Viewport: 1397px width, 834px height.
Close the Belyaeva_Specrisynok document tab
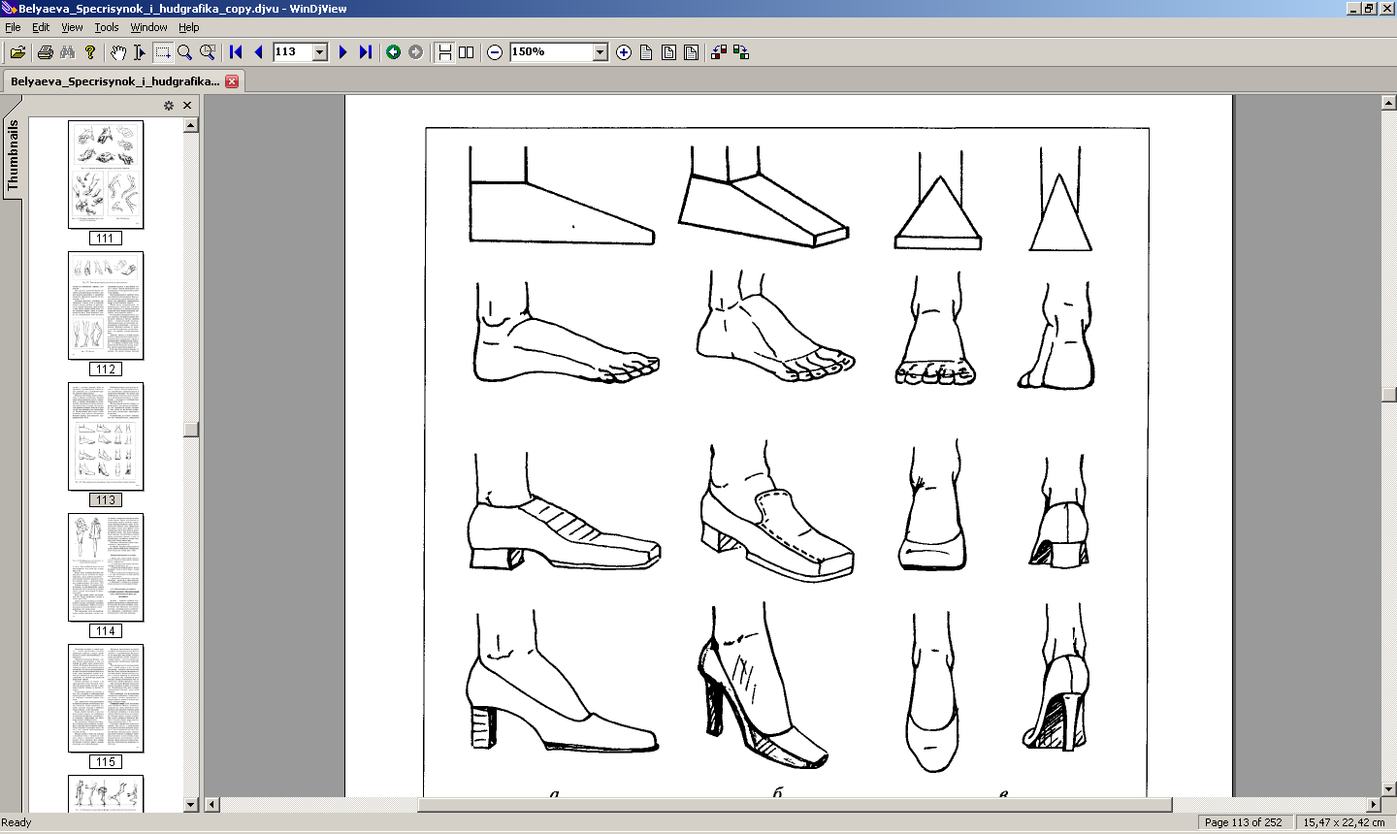tap(232, 81)
